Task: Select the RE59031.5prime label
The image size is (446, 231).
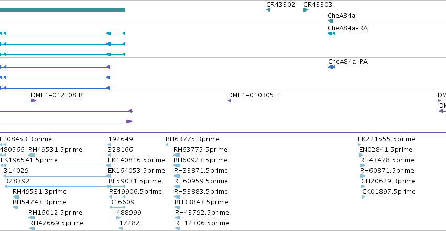Action: point(135,181)
